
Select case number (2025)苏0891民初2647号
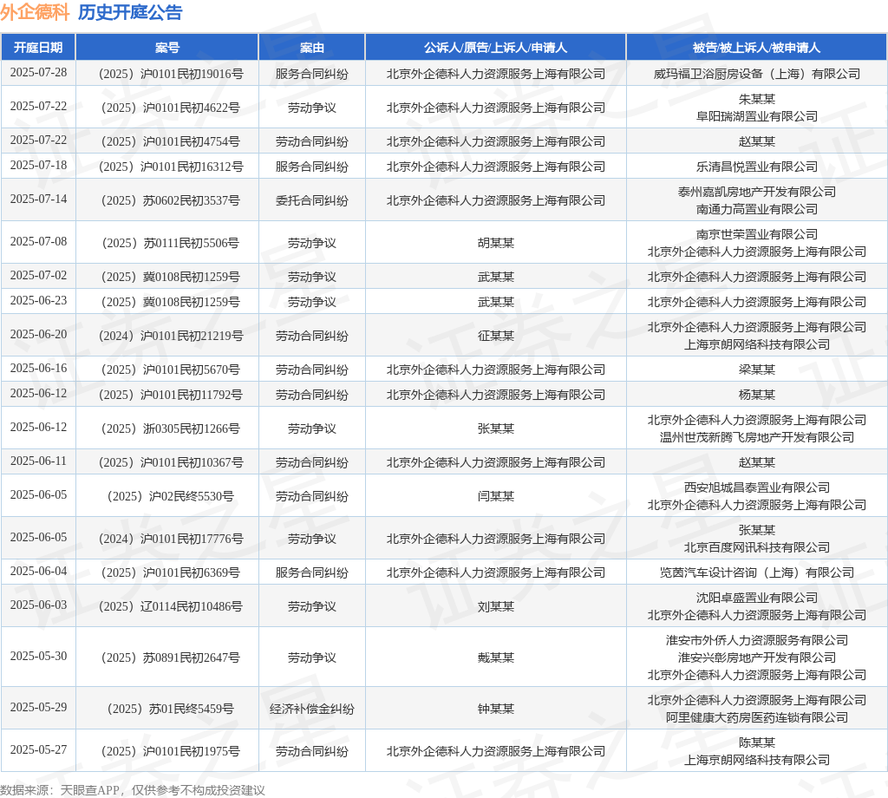click(x=171, y=657)
